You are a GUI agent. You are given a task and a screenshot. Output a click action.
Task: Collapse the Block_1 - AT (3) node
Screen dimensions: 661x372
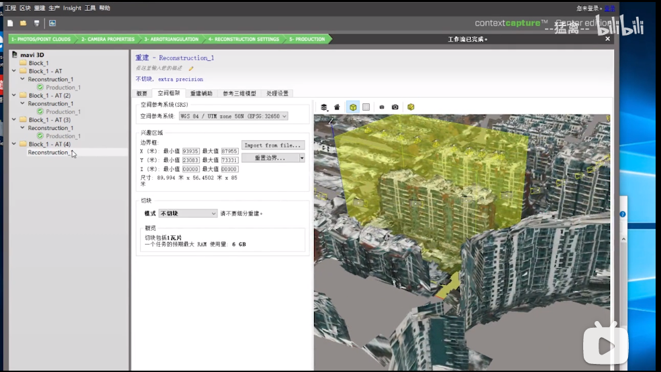[14, 120]
